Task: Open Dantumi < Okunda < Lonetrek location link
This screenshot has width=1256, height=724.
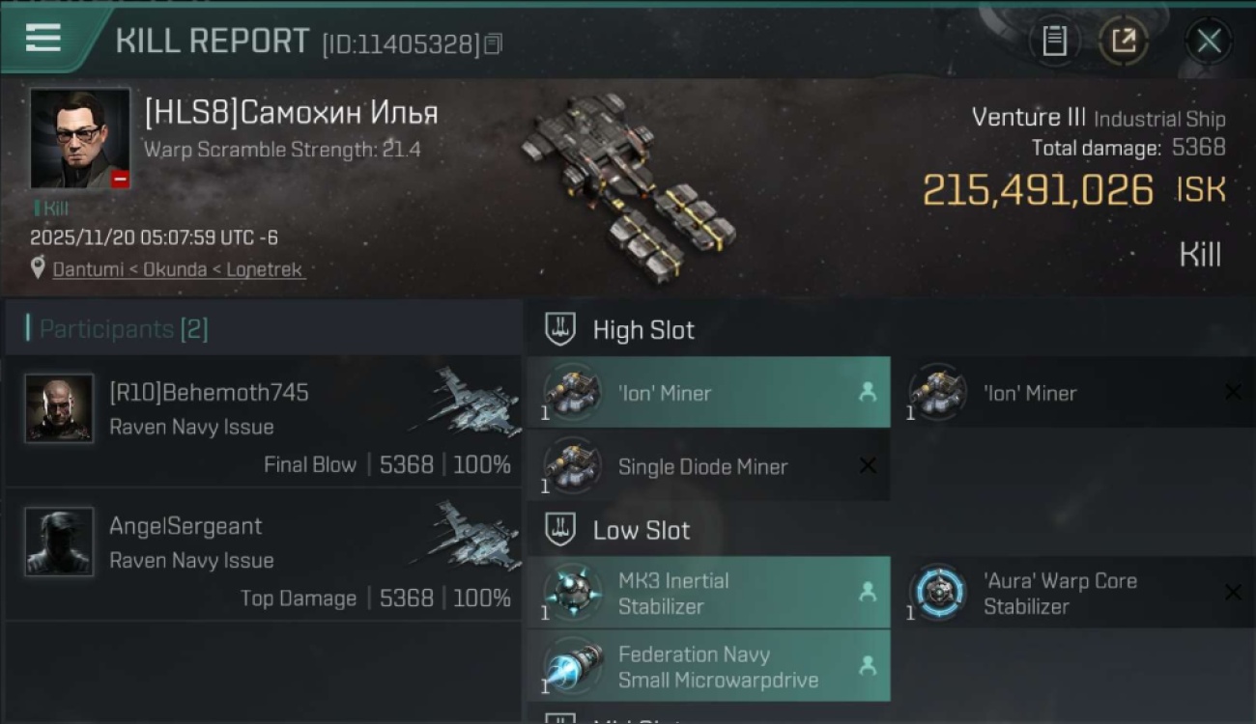Action: (x=178, y=269)
